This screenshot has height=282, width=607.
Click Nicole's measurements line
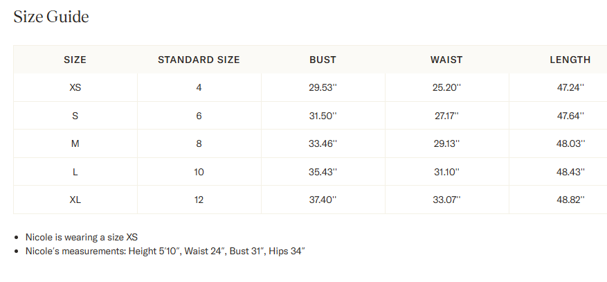tap(165, 250)
